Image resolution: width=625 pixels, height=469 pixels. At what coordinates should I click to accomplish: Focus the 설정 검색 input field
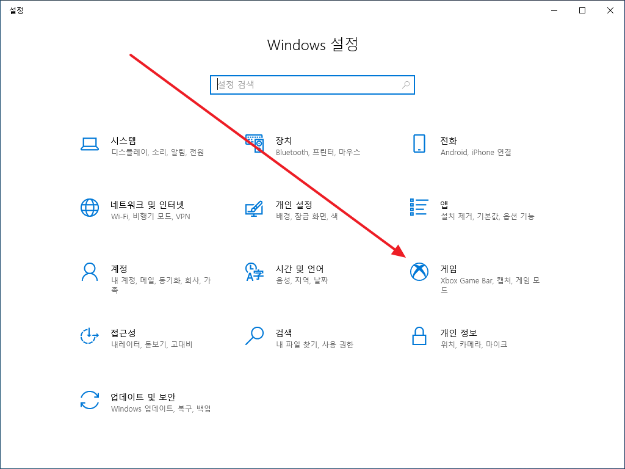coord(312,84)
